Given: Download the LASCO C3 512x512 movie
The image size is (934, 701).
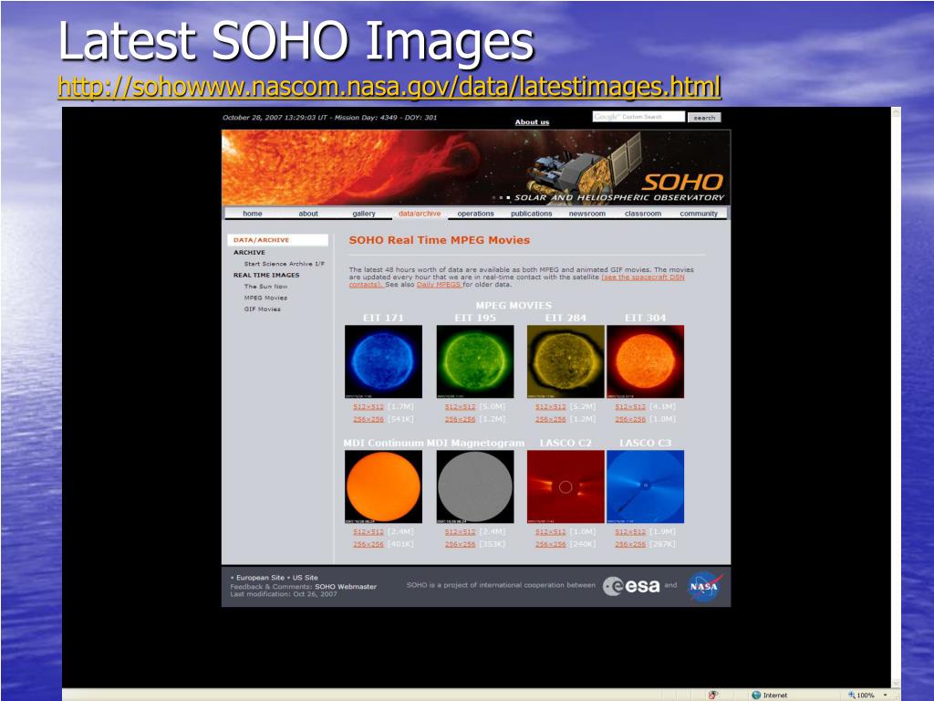Looking at the screenshot, I should click(x=630, y=532).
